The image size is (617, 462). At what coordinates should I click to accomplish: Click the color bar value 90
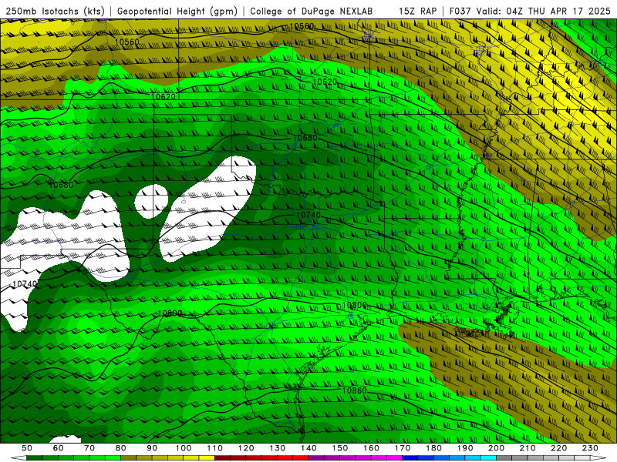(x=152, y=448)
